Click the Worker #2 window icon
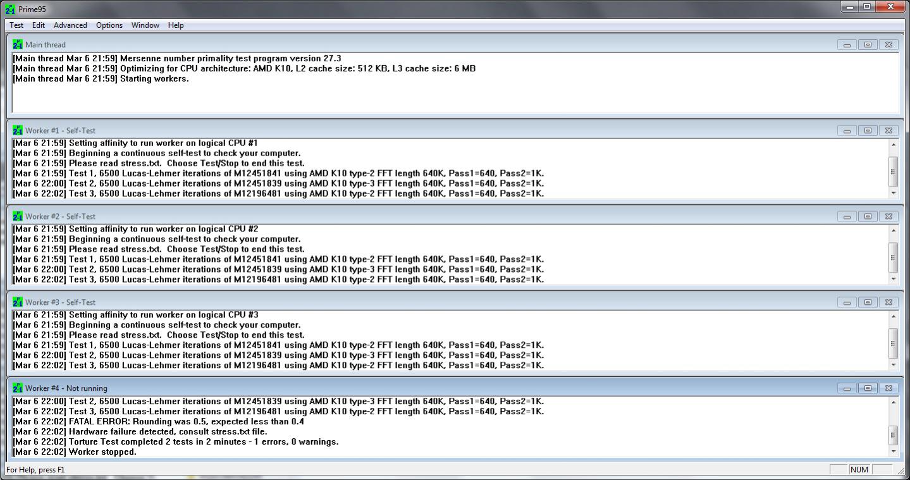 [18, 216]
